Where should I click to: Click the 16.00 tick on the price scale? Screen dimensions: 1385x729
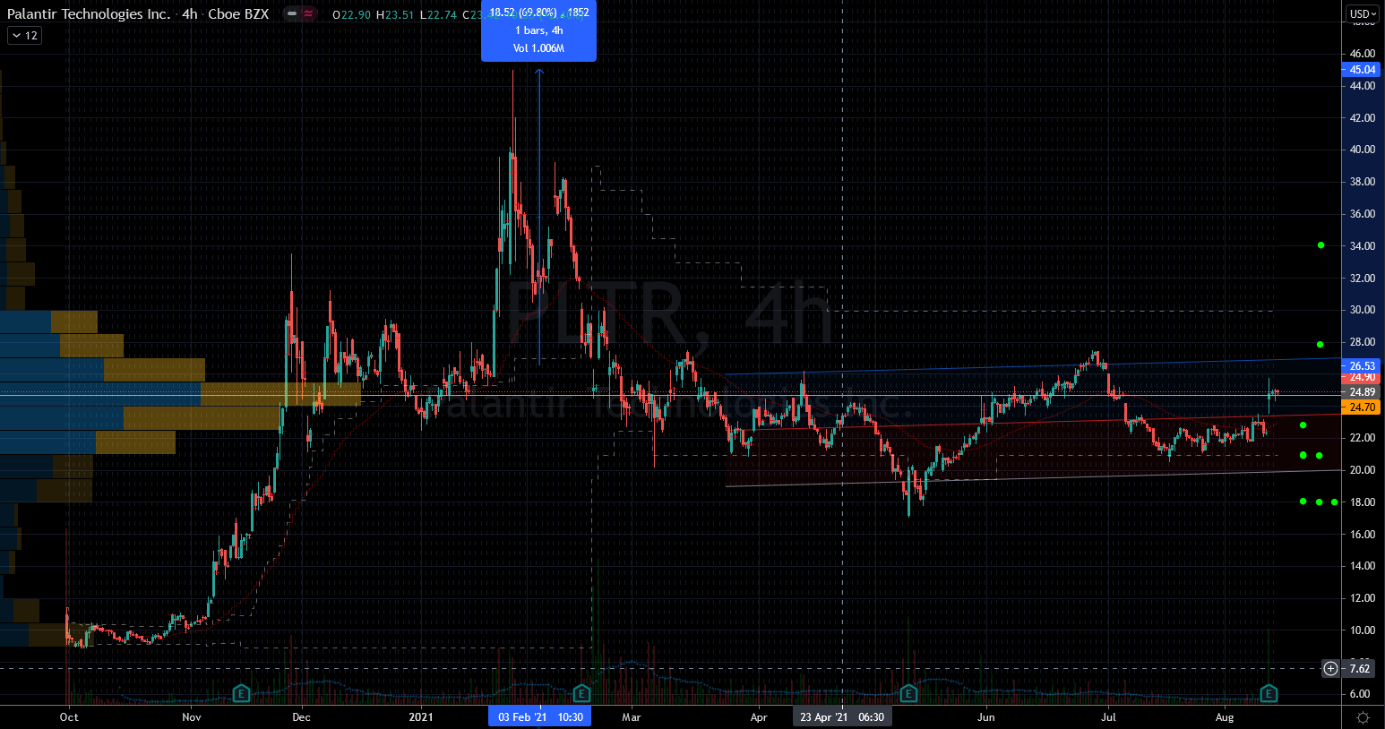pyautogui.click(x=1363, y=535)
